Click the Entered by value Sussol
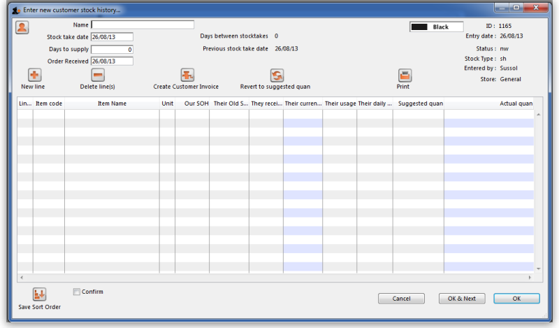This screenshot has width=559, height=328. coord(509,68)
